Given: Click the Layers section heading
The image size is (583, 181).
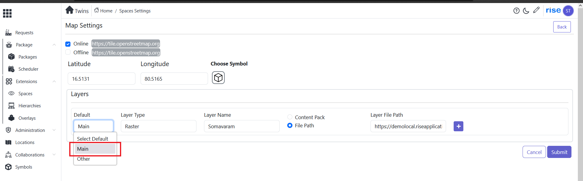Looking at the screenshot, I should tap(80, 94).
